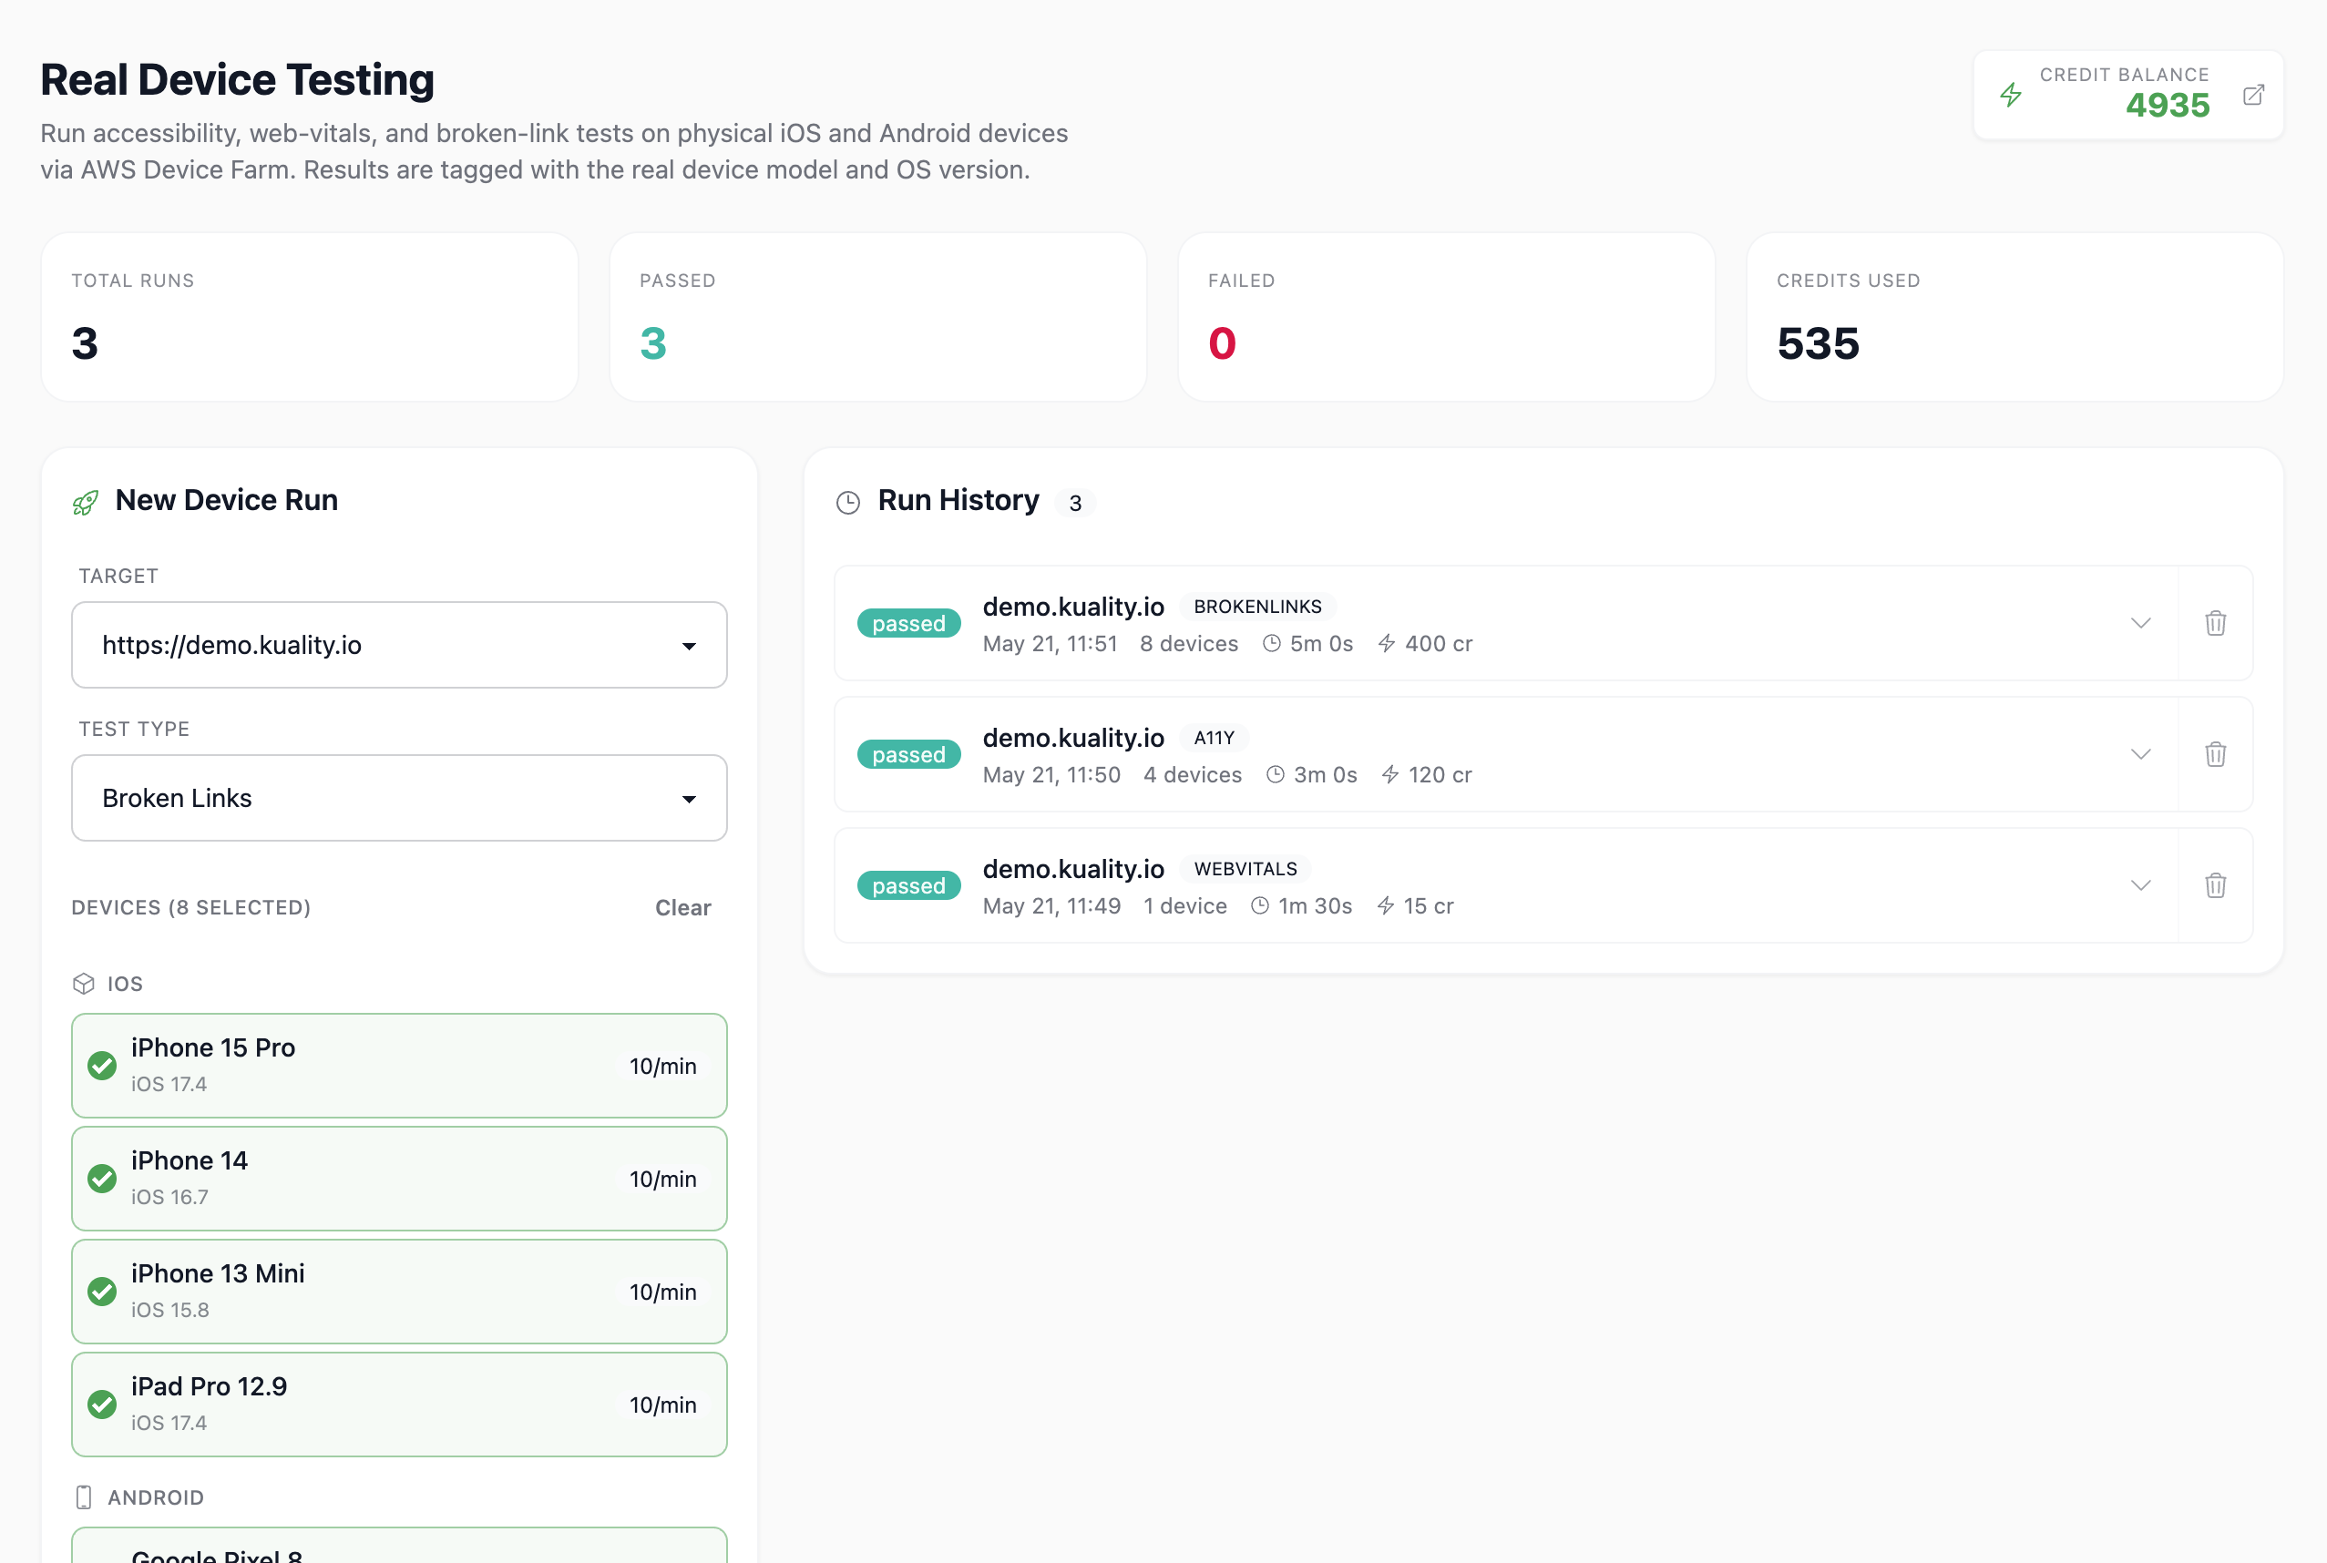Click the 'May 21, 11:50' timestamp
This screenshot has height=1563, width=2327.
tap(1051, 774)
